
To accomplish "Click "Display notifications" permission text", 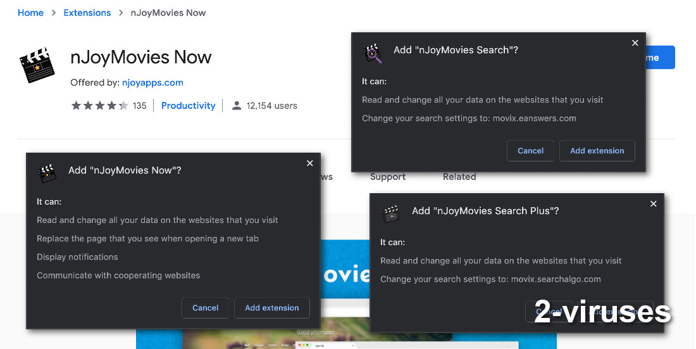I will pyautogui.click(x=77, y=257).
